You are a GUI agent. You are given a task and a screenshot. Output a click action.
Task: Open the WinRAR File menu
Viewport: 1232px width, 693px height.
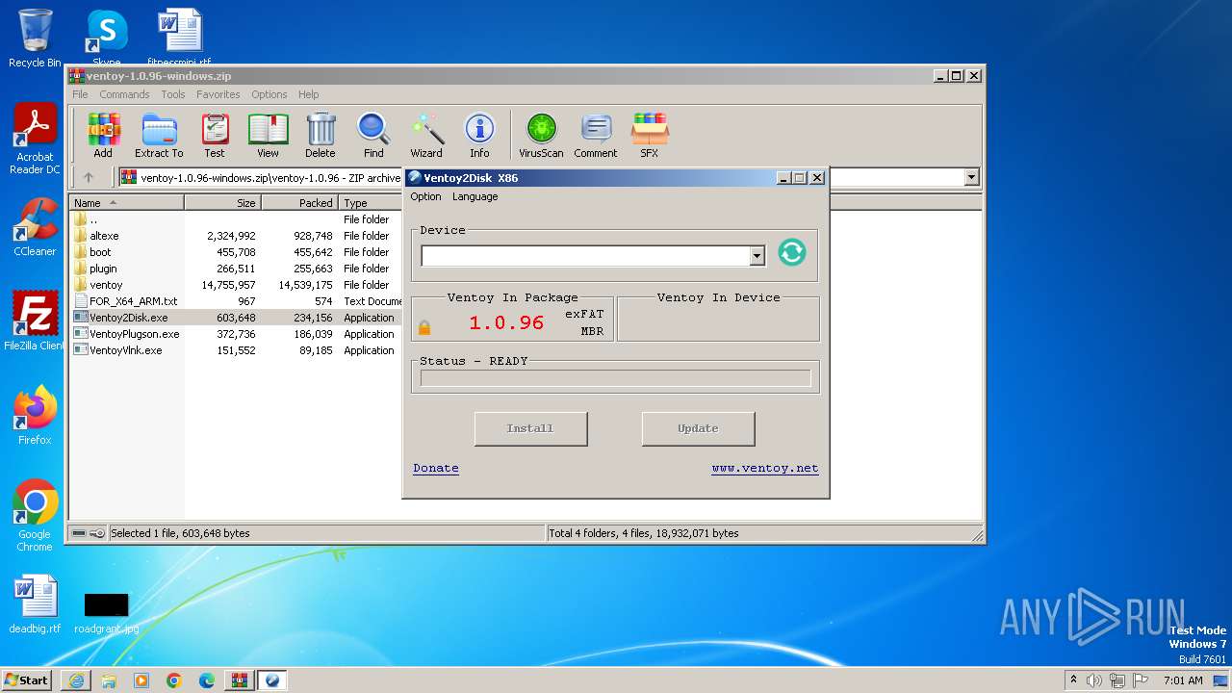pyautogui.click(x=80, y=94)
